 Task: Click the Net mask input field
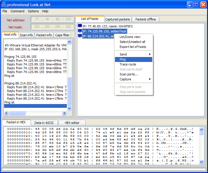52,27
